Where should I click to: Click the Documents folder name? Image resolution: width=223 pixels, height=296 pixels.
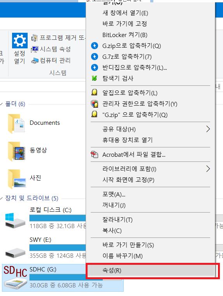click(45, 123)
